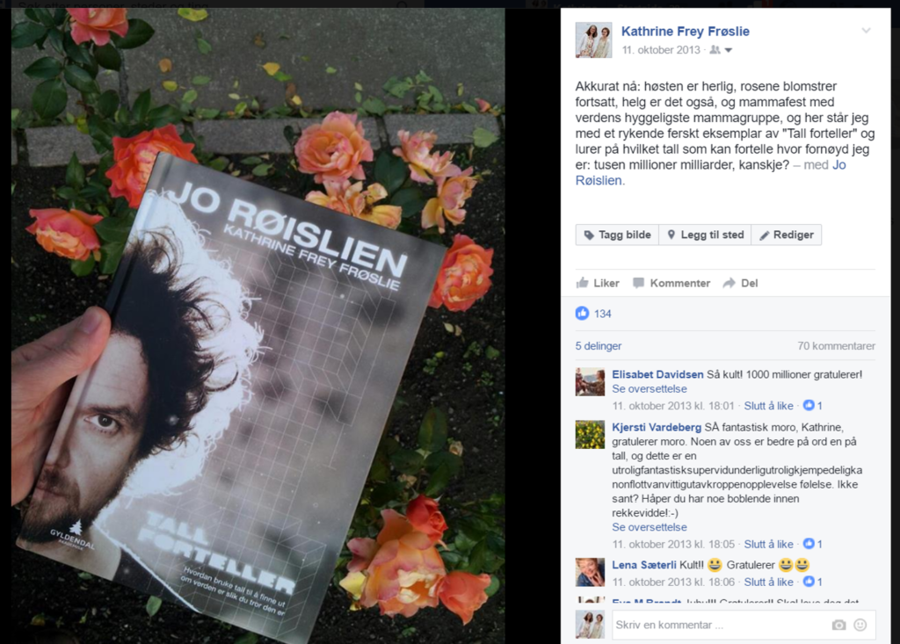The width and height of the screenshot is (900, 644).
Task: Unlike Elisabet Davidsen's comment
Action: [x=768, y=406]
